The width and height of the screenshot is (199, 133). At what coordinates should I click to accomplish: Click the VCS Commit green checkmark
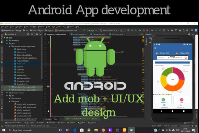click(x=160, y=31)
